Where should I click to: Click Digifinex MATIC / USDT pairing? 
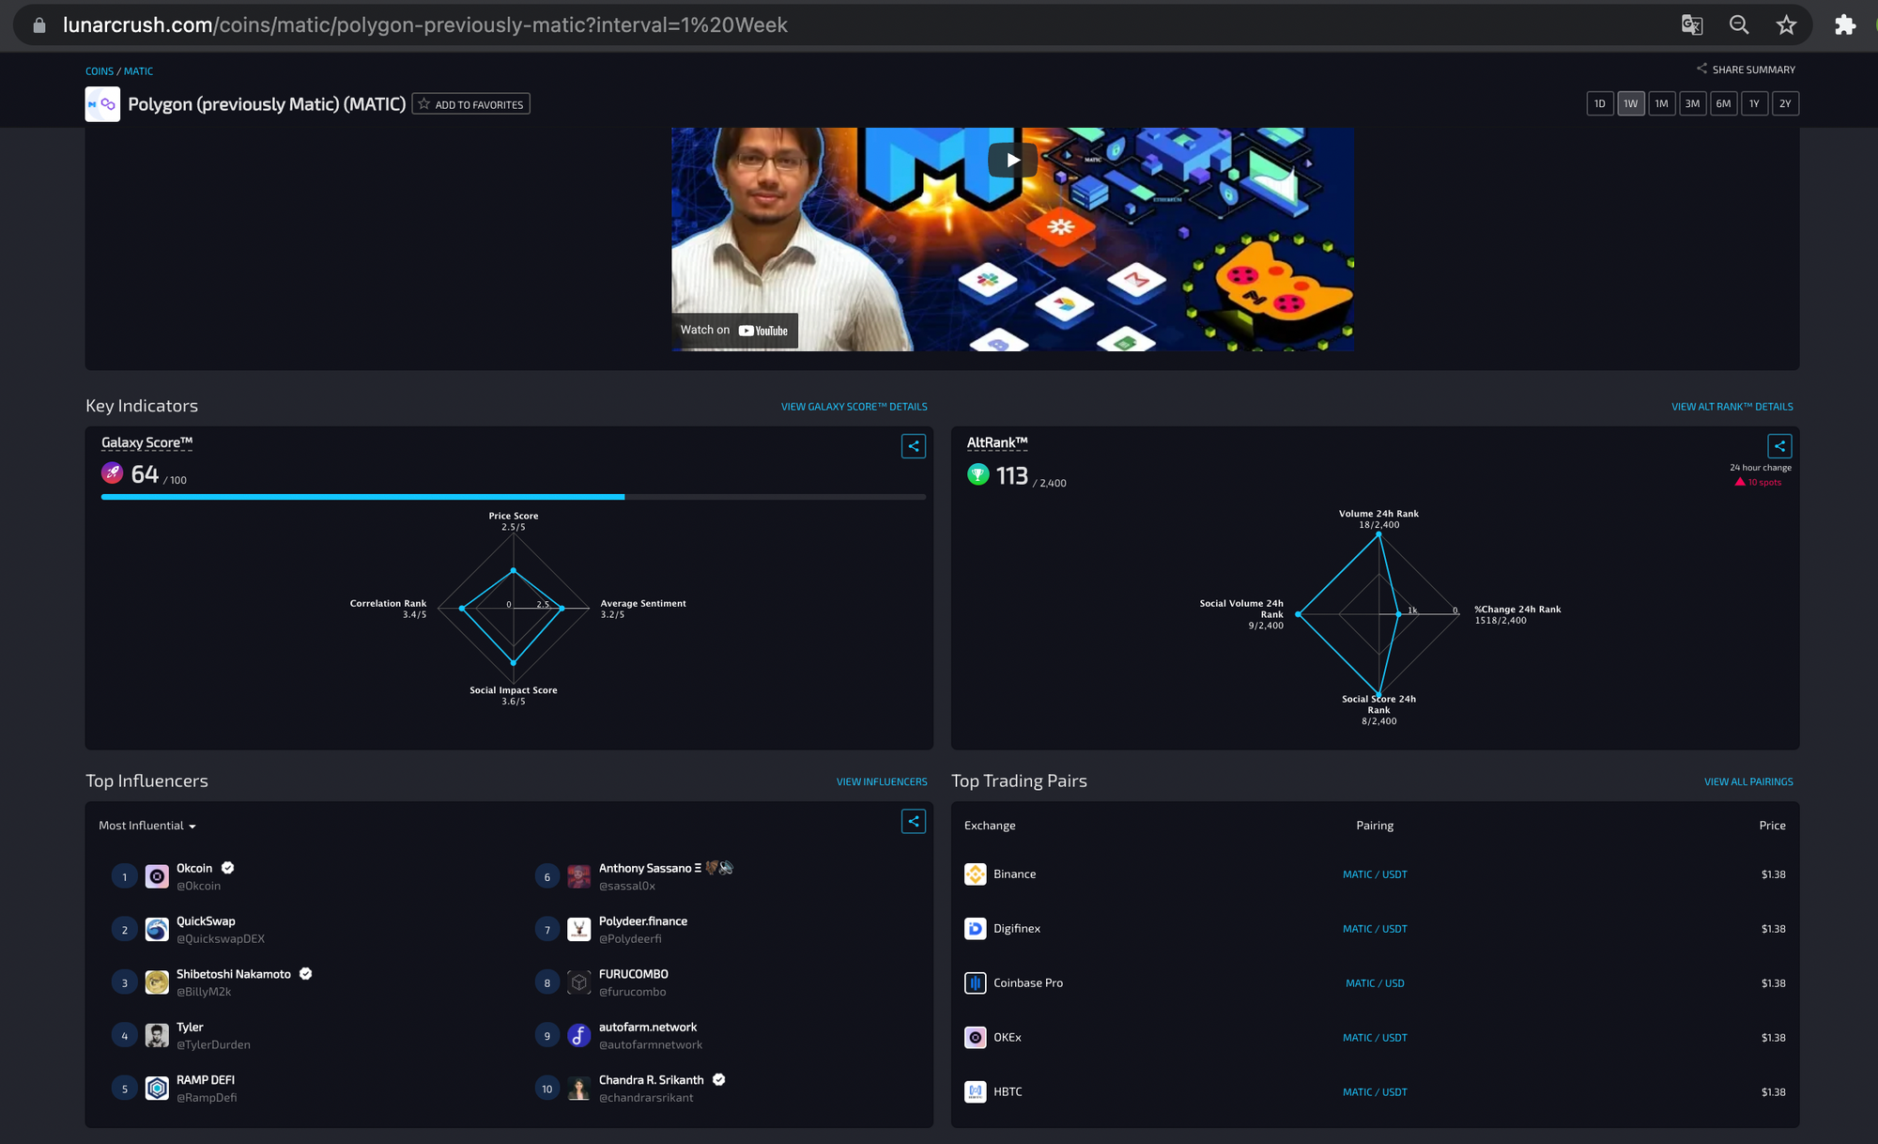[1375, 929]
